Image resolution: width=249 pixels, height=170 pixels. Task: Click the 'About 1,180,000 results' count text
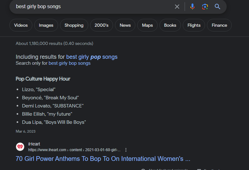pyautogui.click(x=54, y=44)
